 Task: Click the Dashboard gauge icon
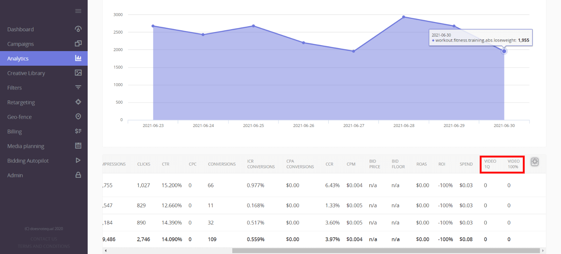(78, 29)
